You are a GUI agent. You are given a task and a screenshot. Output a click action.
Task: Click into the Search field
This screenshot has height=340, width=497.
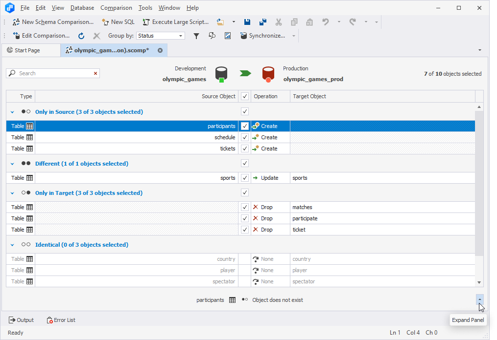click(x=54, y=73)
